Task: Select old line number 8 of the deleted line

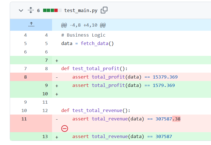Action: [25, 77]
